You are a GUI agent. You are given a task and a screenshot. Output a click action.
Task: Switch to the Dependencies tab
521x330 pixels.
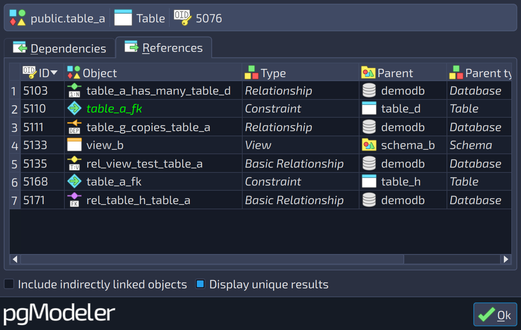(x=60, y=48)
